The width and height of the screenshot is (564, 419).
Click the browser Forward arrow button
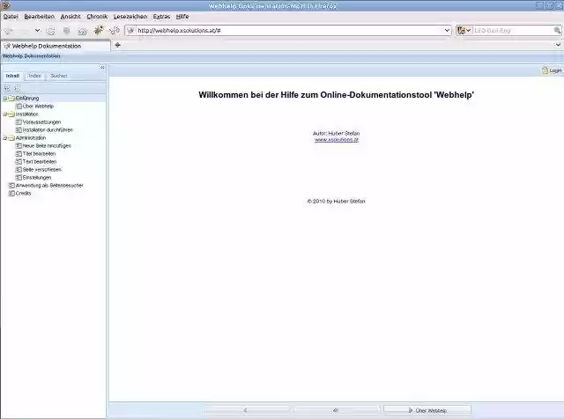(x=25, y=31)
